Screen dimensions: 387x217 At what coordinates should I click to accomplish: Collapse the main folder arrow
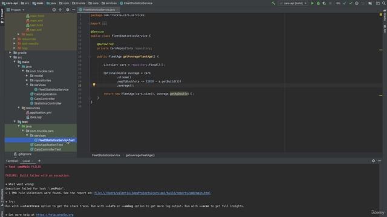click(15, 61)
